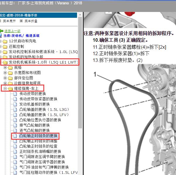Click the 当前车型 vehicle model title
The width and height of the screenshot is (176, 175).
click(41, 3)
